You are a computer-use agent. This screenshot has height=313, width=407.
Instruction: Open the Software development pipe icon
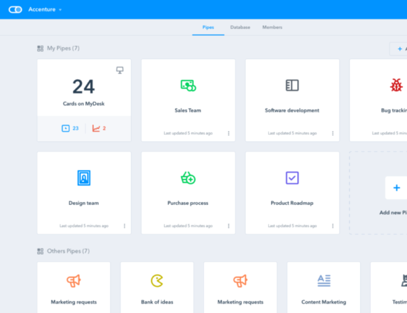(x=292, y=85)
